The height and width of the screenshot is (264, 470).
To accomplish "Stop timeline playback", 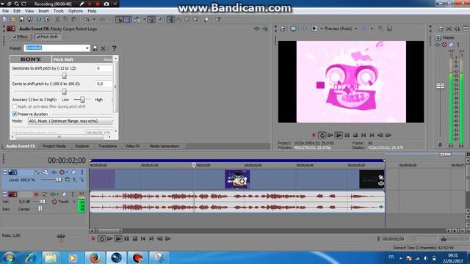I will click(135, 238).
